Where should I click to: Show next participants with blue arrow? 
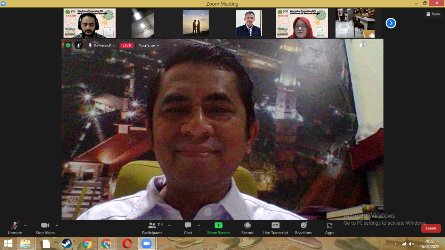391,23
